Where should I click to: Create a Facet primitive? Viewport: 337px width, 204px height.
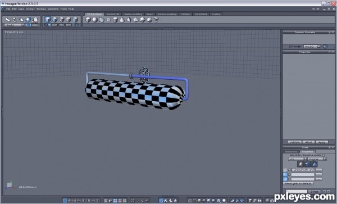coord(102,20)
